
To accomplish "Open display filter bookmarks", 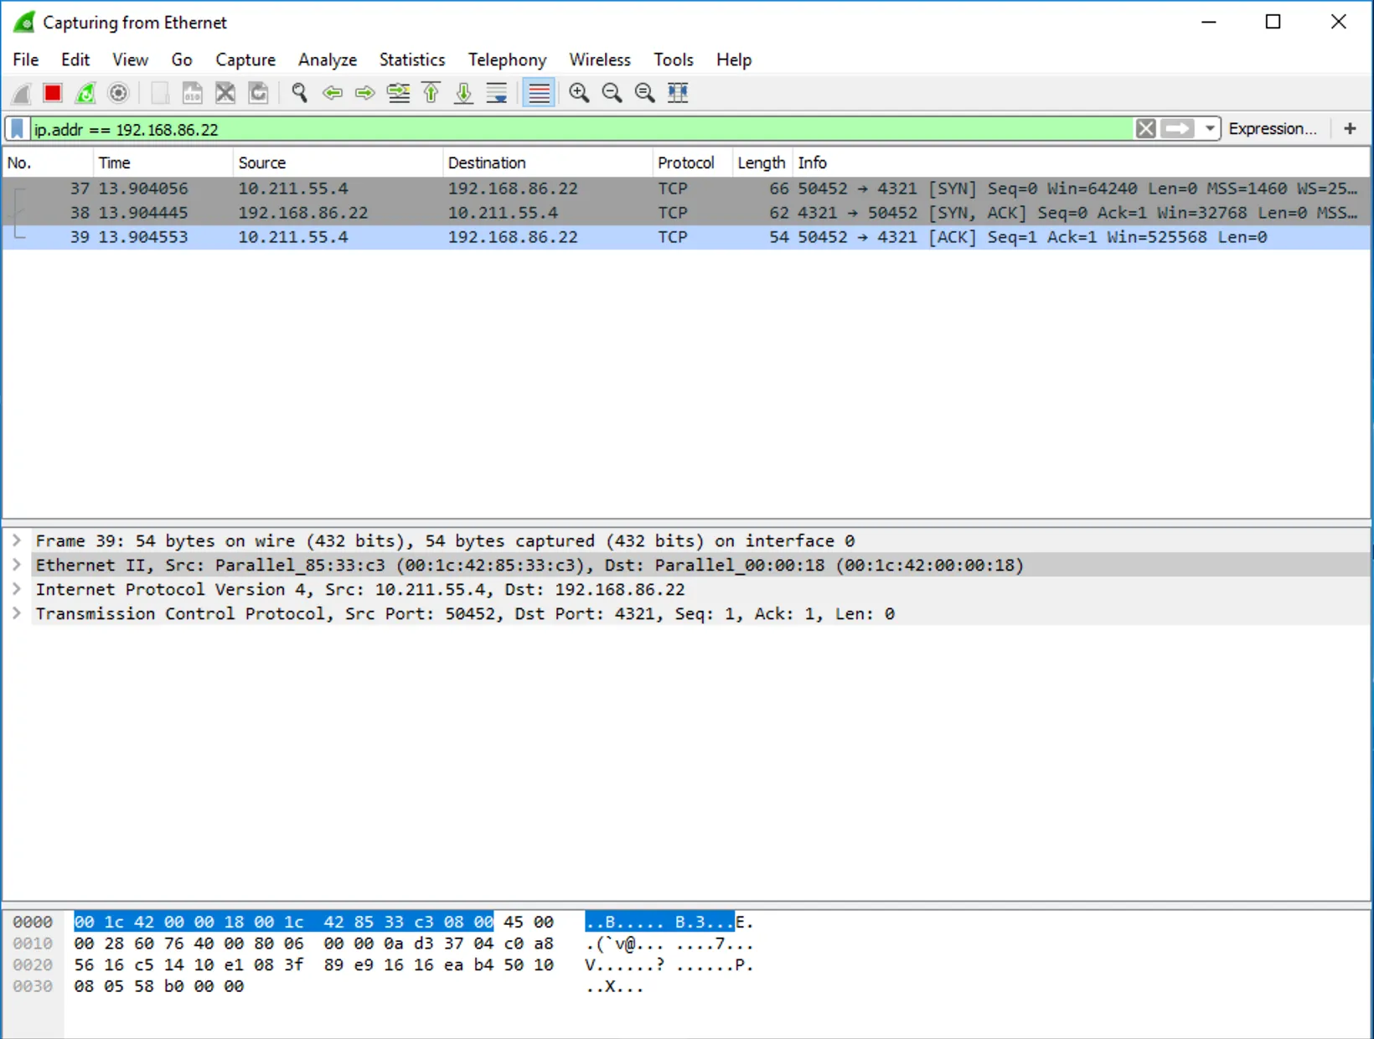I will tap(18, 129).
